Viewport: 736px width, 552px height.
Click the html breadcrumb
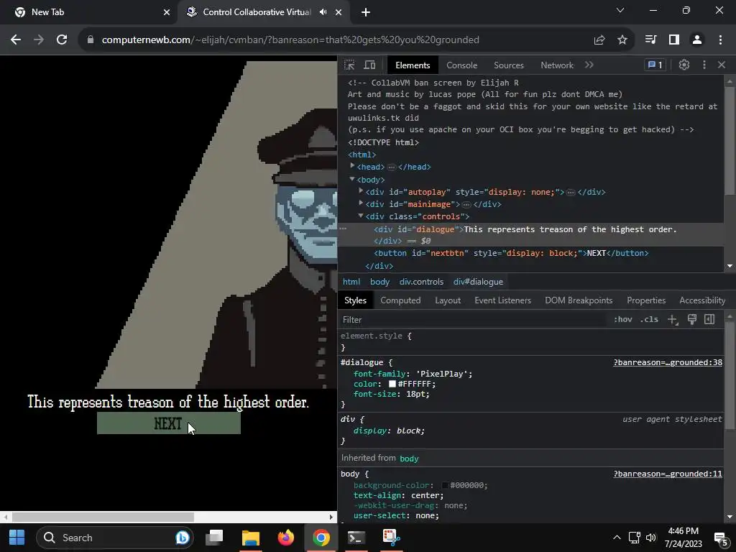tap(351, 282)
